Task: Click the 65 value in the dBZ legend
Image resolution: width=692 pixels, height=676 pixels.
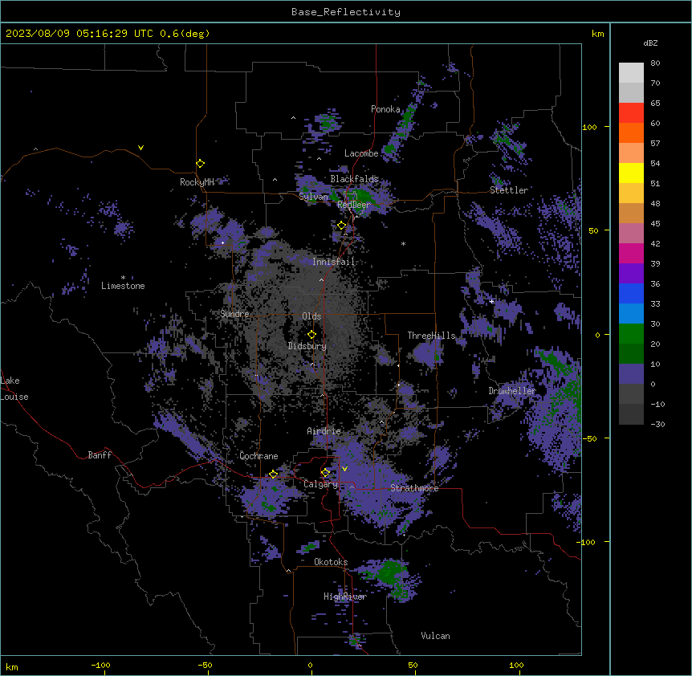Action: (655, 104)
